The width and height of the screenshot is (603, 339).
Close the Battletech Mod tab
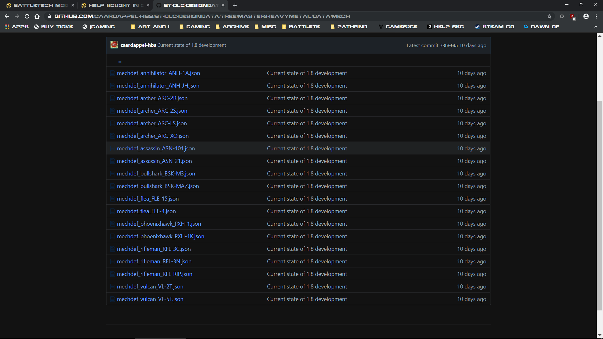73,5
